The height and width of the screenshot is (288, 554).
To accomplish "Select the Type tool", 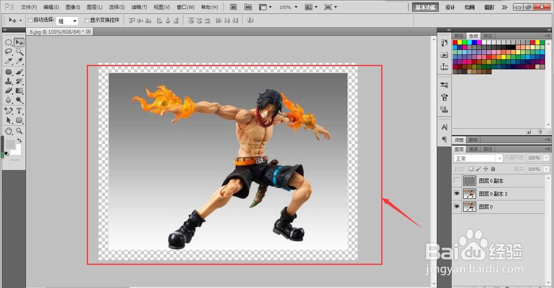I will click(x=19, y=111).
